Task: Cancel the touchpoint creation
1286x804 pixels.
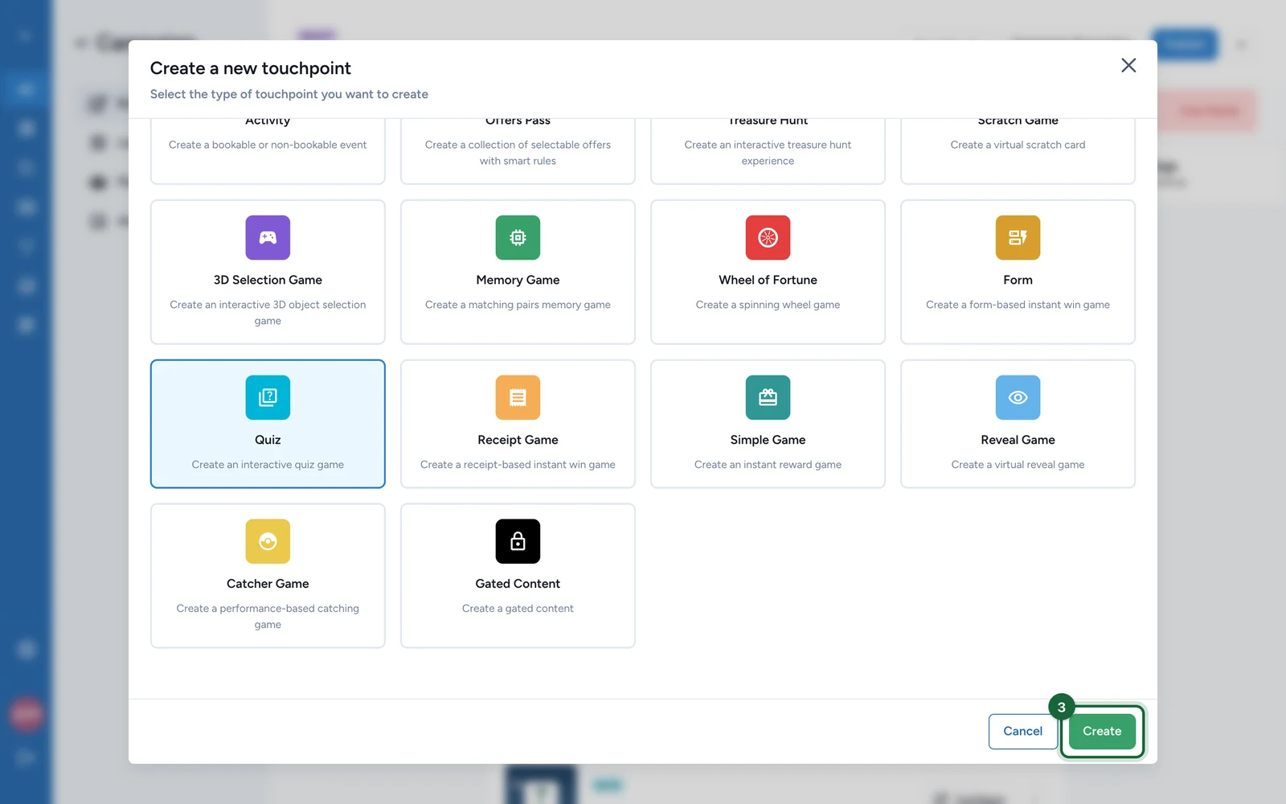Action: [1022, 731]
